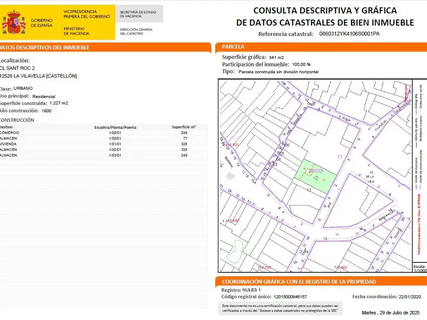Select construction year '1900'
This screenshot has height=320, width=427.
[46, 111]
